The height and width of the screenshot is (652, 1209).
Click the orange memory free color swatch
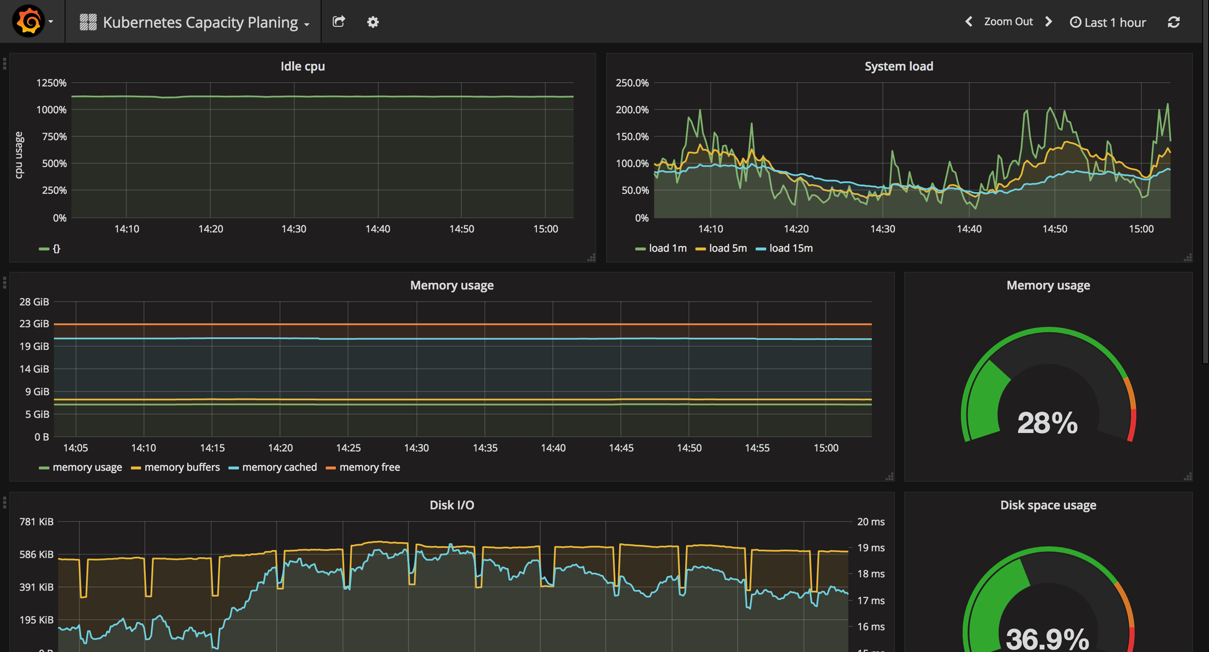click(x=330, y=468)
